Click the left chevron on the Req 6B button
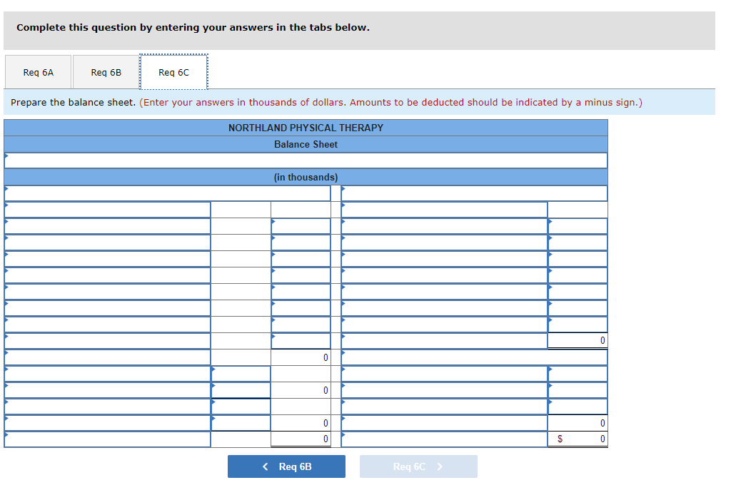The image size is (731, 490). [x=266, y=466]
